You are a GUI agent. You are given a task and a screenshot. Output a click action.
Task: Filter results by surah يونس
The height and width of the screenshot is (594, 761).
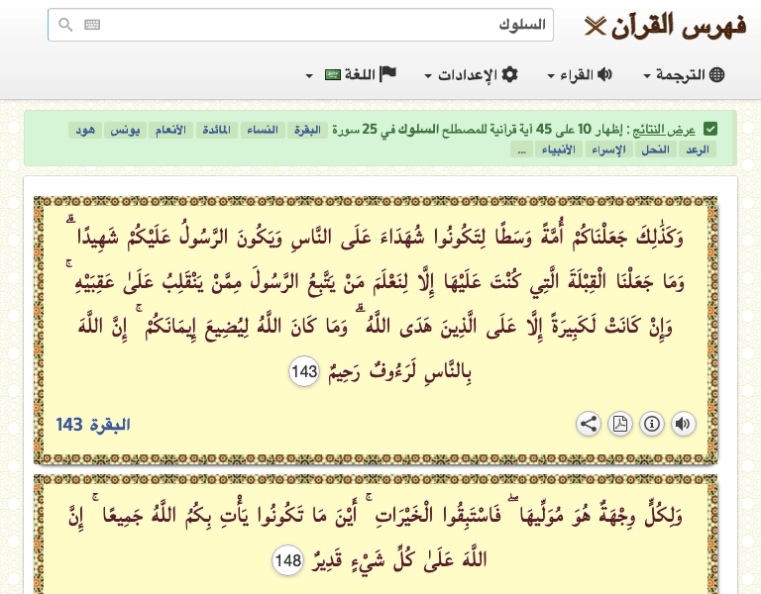pyautogui.click(x=125, y=130)
